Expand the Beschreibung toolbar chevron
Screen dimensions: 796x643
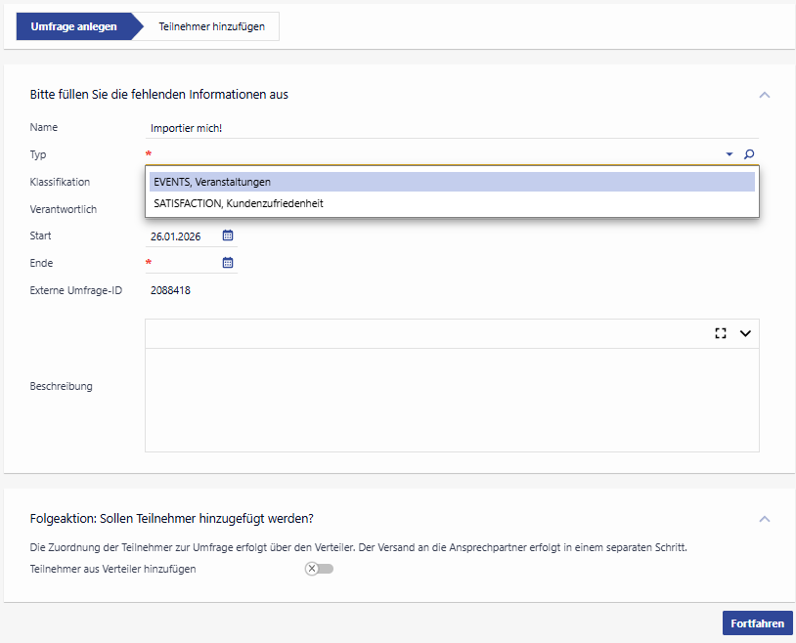pos(745,333)
